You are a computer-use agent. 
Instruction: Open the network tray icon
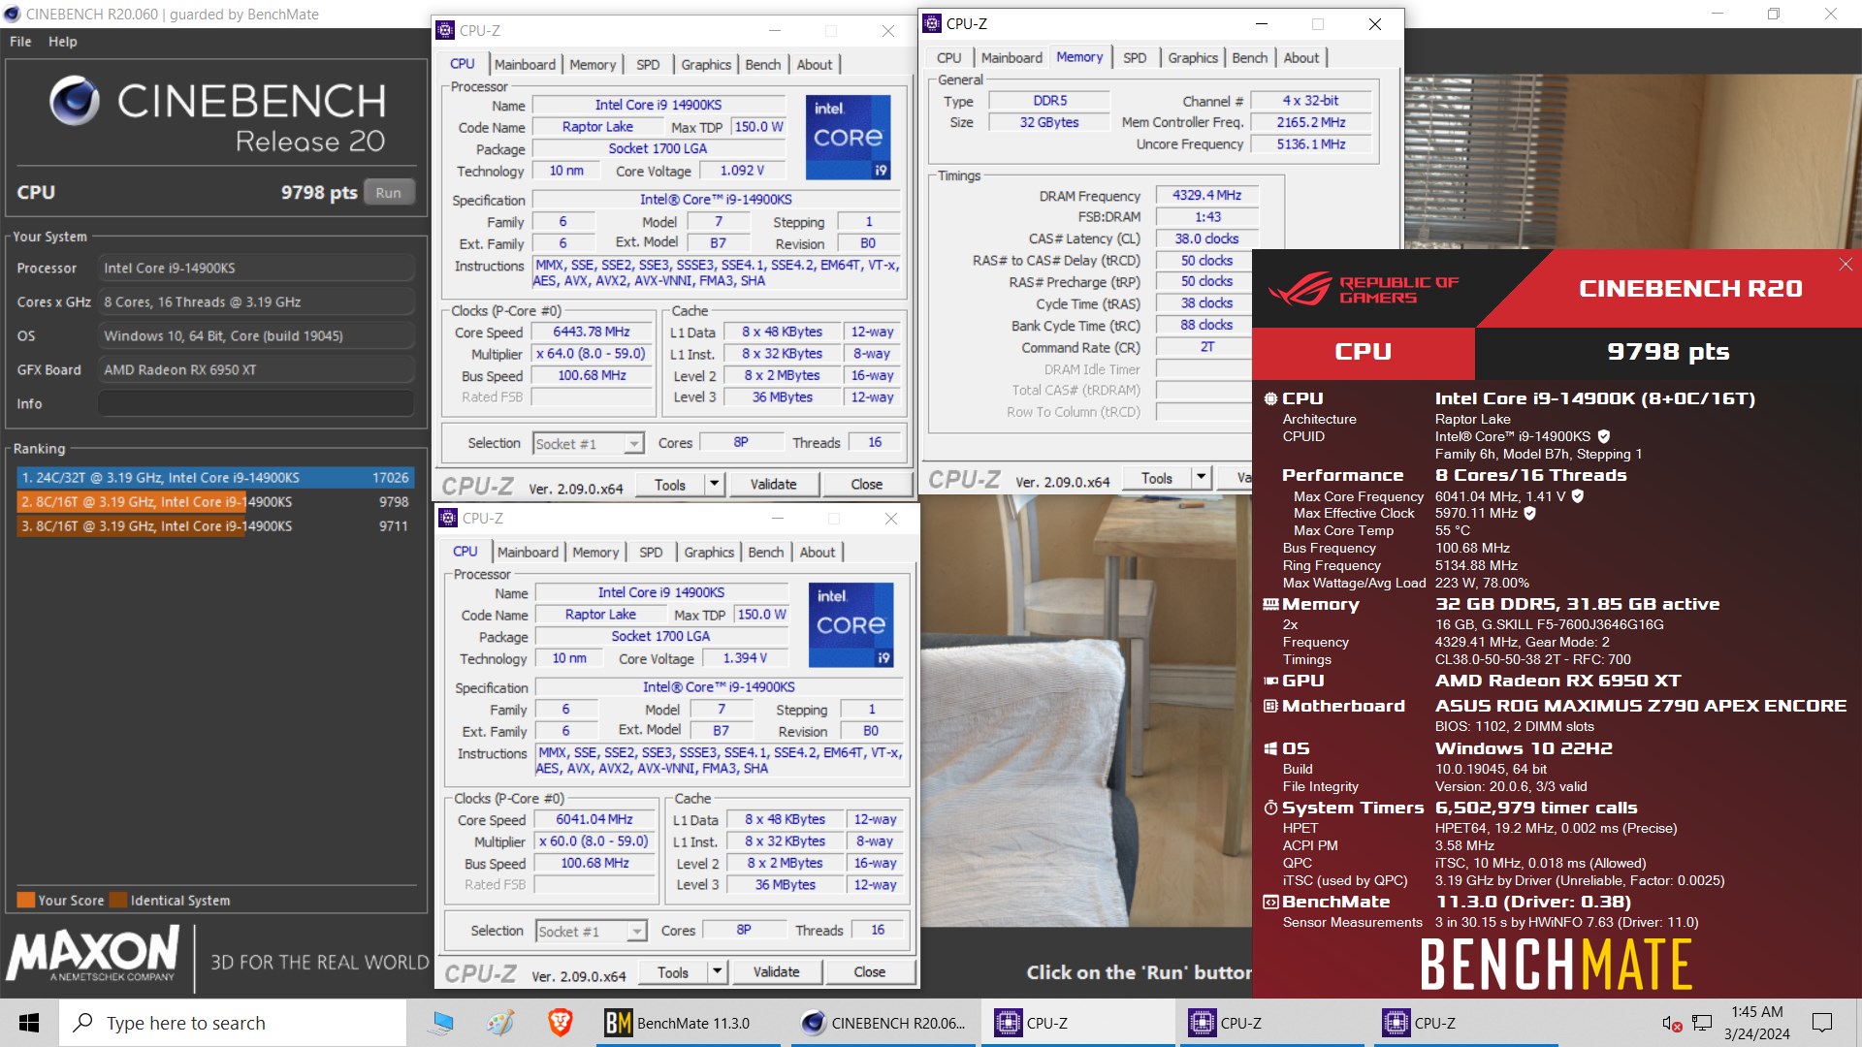pyautogui.click(x=1702, y=1023)
